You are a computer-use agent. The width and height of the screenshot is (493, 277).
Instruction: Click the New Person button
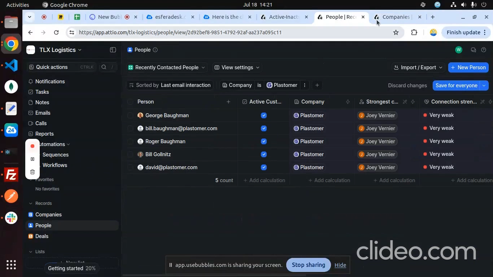click(468, 67)
